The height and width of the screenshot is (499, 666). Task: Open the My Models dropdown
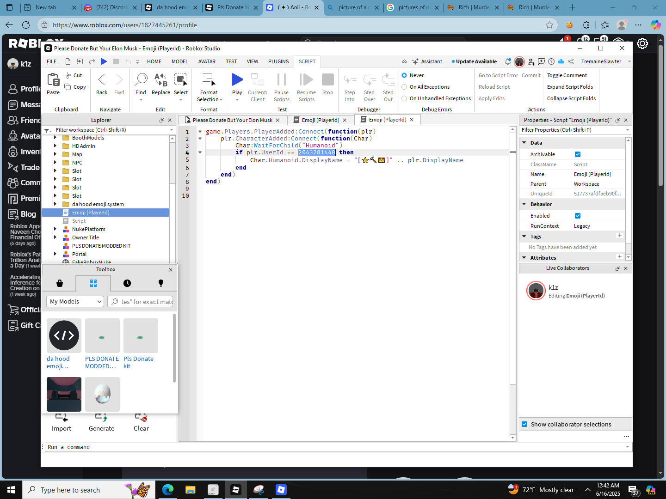tap(75, 302)
